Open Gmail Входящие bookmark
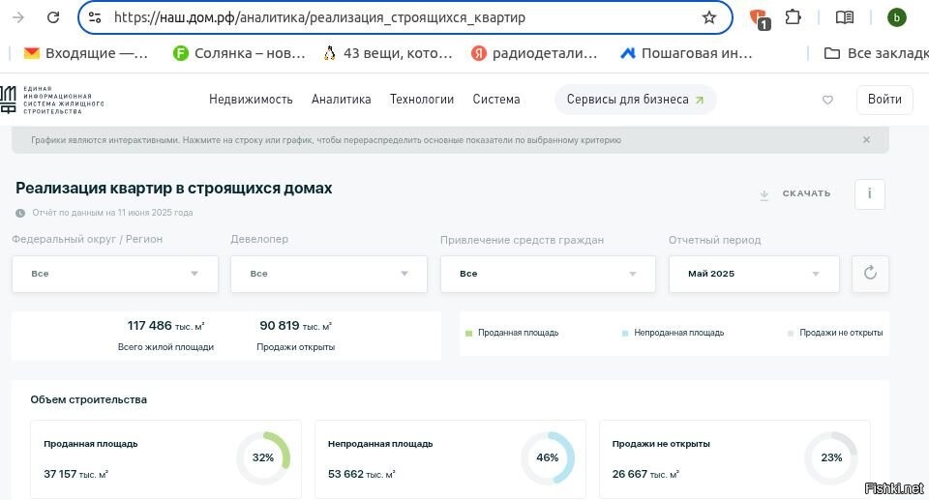 (86, 53)
